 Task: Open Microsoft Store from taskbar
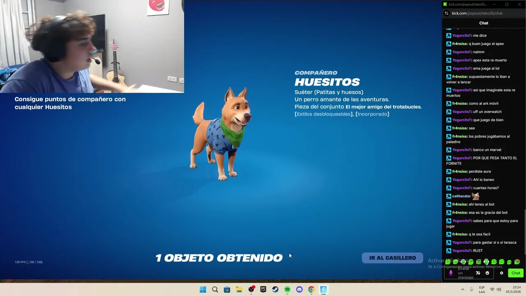227,289
